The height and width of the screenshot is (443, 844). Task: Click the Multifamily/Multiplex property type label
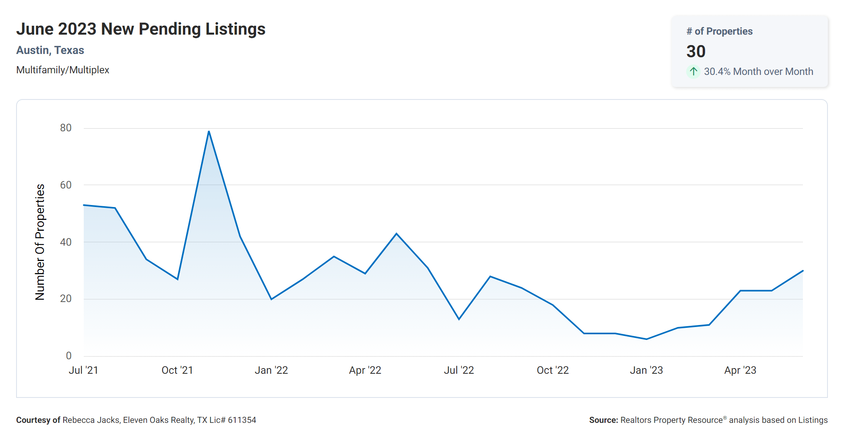click(x=62, y=70)
